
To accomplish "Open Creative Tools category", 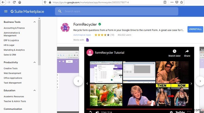I will (x=10, y=68).
